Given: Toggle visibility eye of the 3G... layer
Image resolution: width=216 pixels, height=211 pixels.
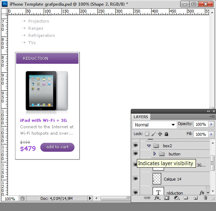Looking at the screenshot, I should [135, 164].
